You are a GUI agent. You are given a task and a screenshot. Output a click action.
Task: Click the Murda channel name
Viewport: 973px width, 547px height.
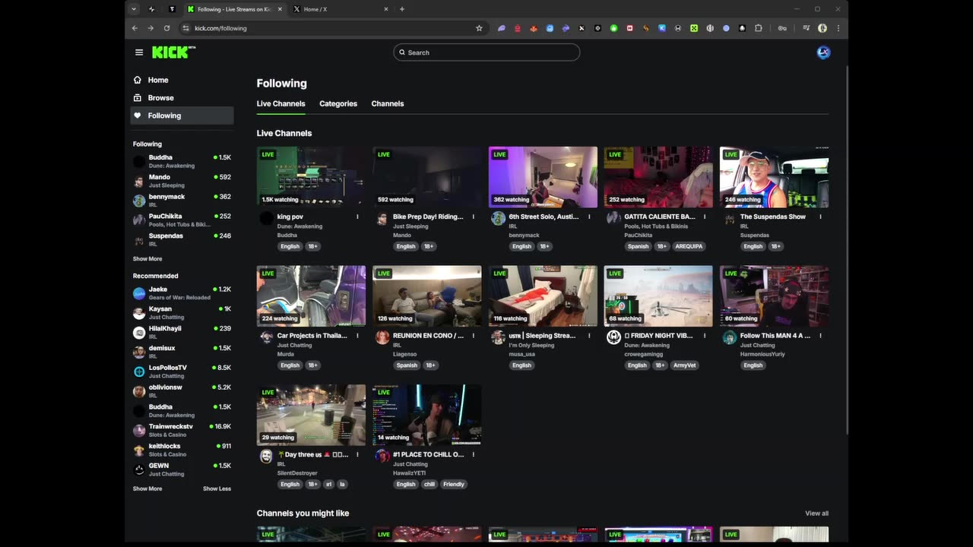(285, 354)
